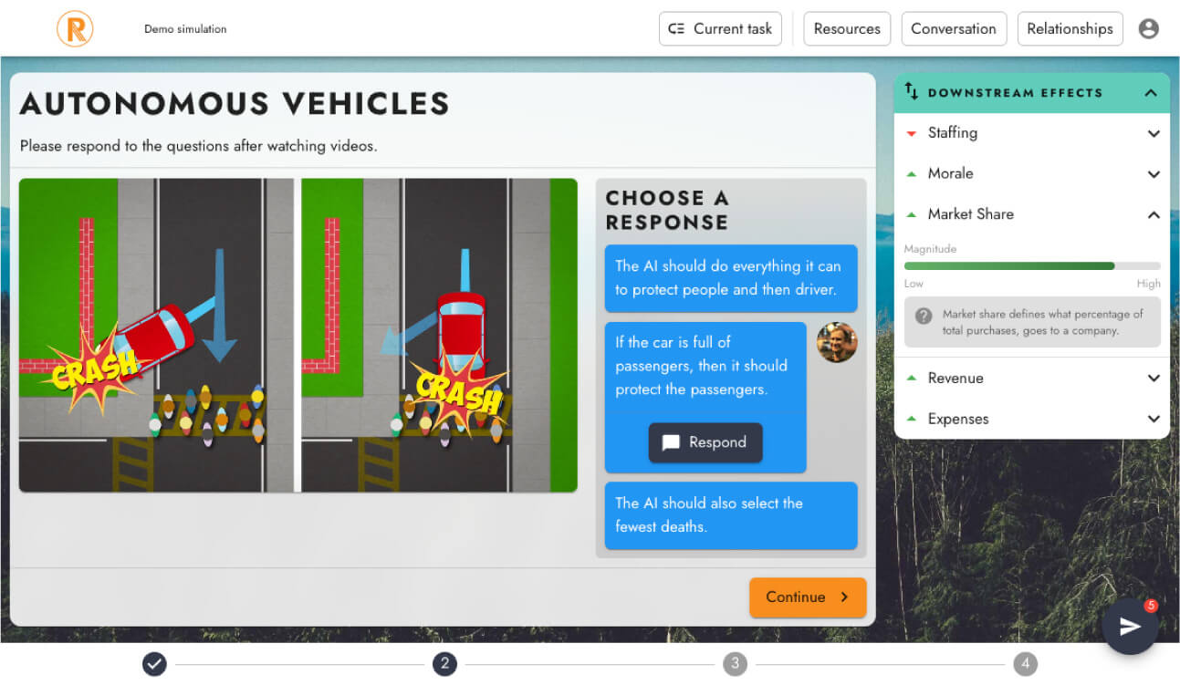Click the orange Continue button

tap(808, 597)
